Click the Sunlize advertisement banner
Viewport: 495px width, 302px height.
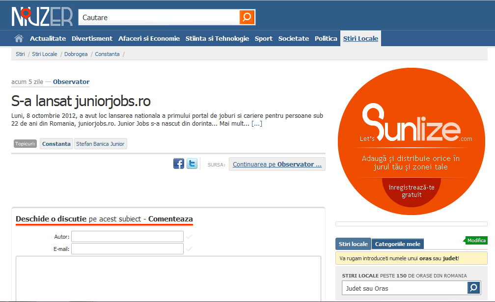tap(412, 141)
